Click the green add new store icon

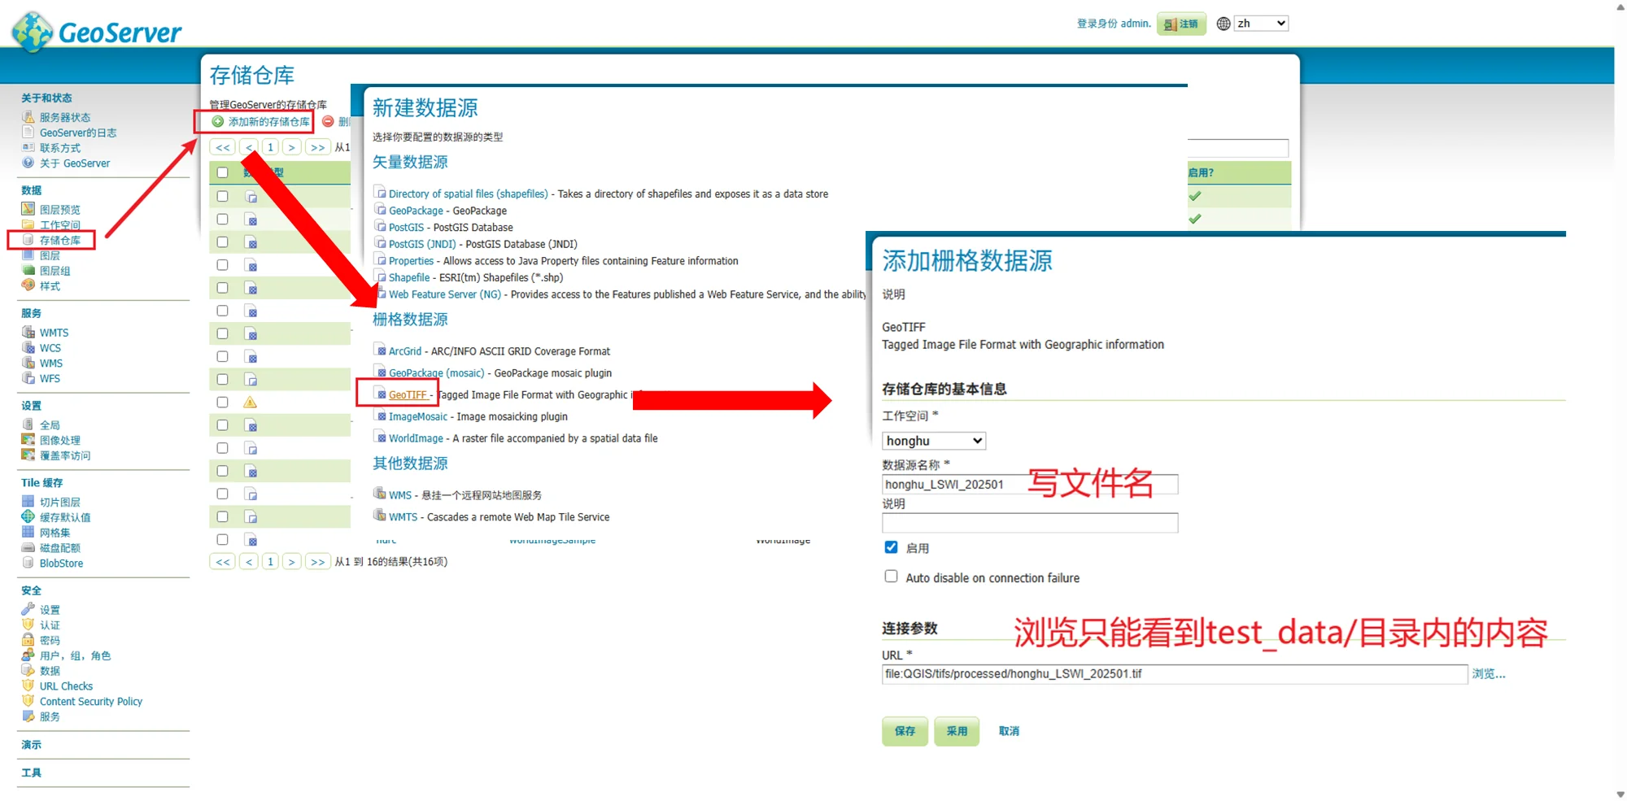point(217,122)
